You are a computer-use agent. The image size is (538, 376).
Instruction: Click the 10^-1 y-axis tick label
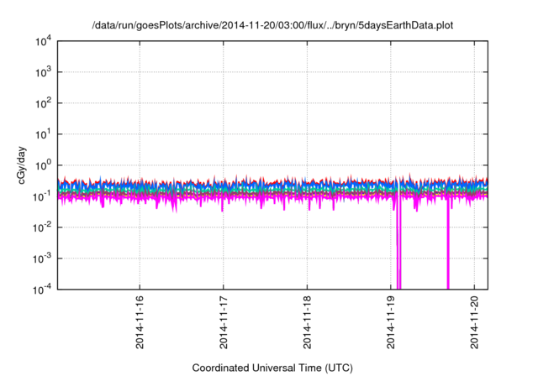[43, 196]
